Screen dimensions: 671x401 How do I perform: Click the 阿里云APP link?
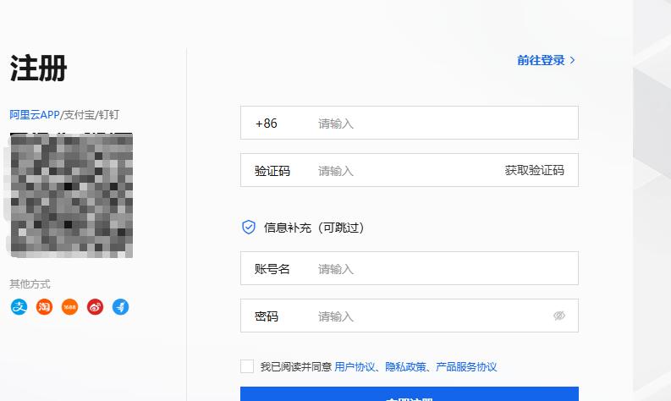tap(34, 114)
